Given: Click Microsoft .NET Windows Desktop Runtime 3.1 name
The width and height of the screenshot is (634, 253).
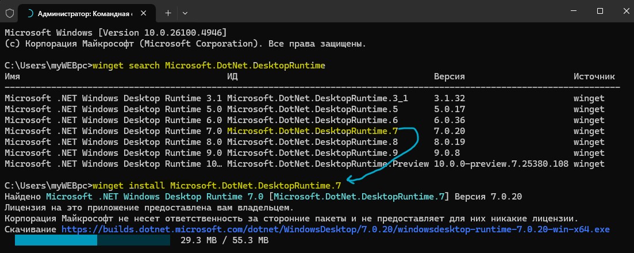Looking at the screenshot, I should tap(113, 98).
